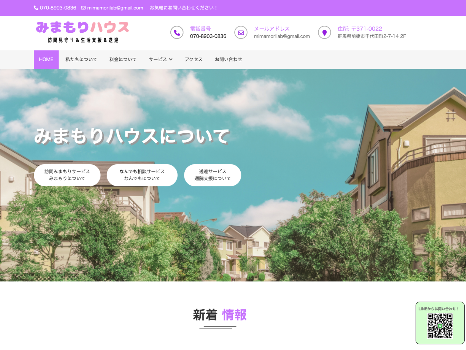Select the HOME tab in navigation

pyautogui.click(x=46, y=59)
